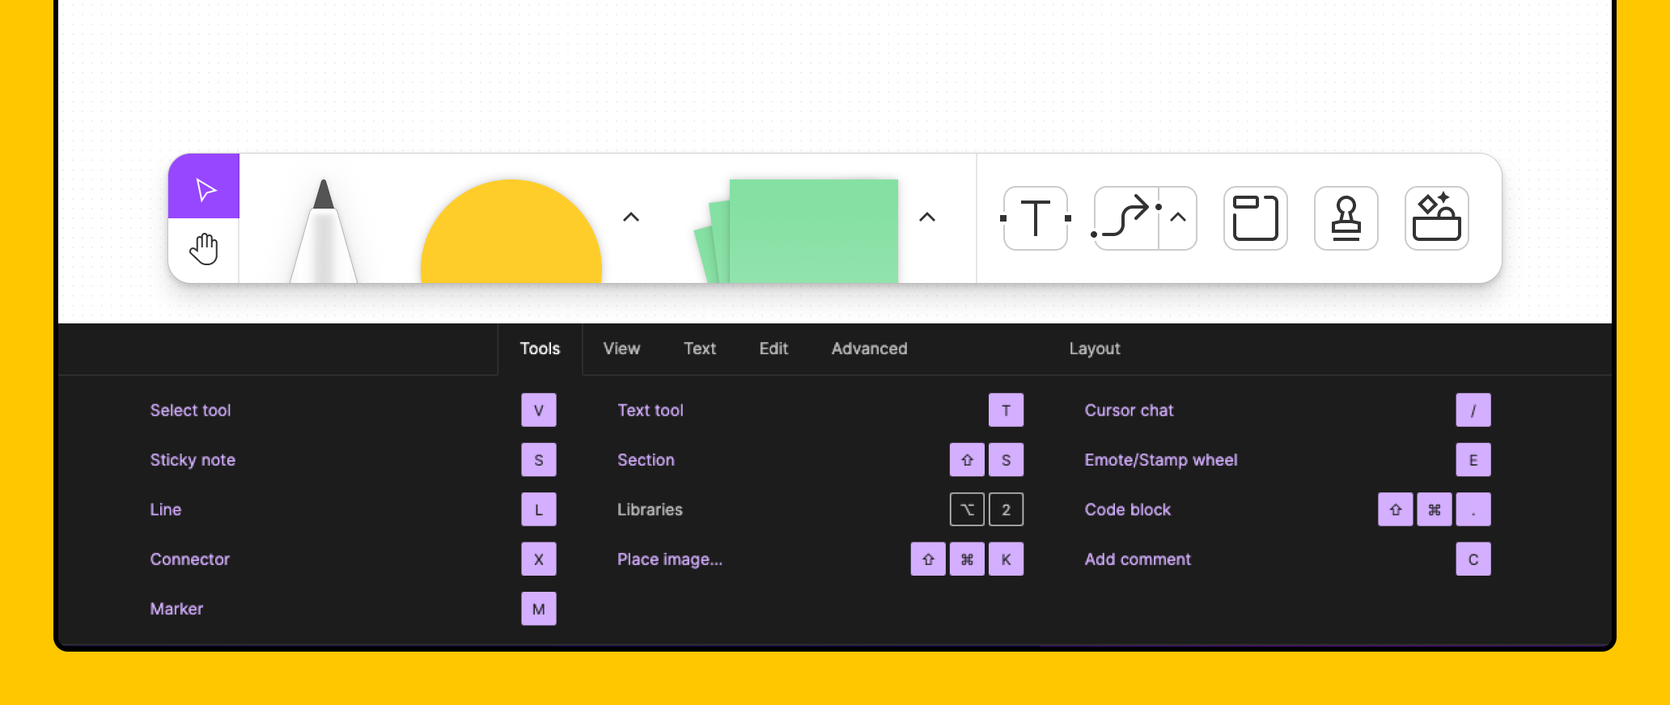Expand the sticky note options chevron

927,217
